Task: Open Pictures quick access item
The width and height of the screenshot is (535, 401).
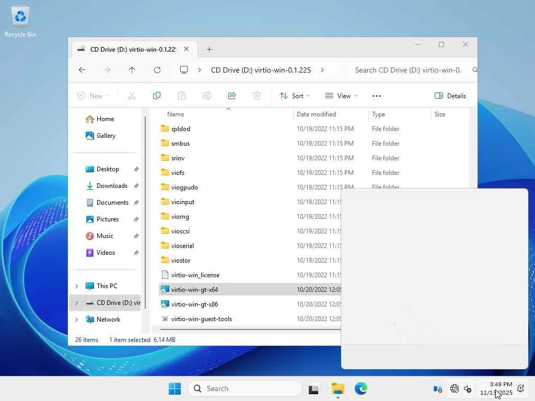Action: coord(108,219)
